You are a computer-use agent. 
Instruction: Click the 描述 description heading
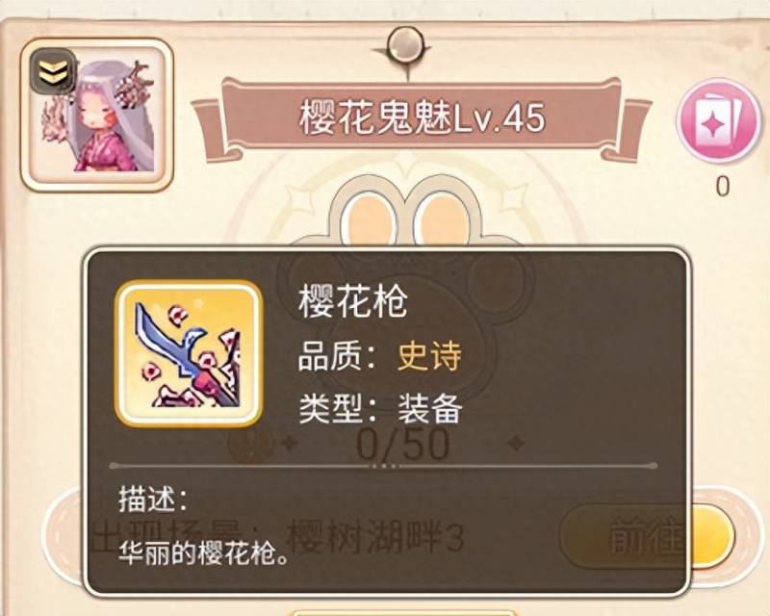[x=153, y=500]
